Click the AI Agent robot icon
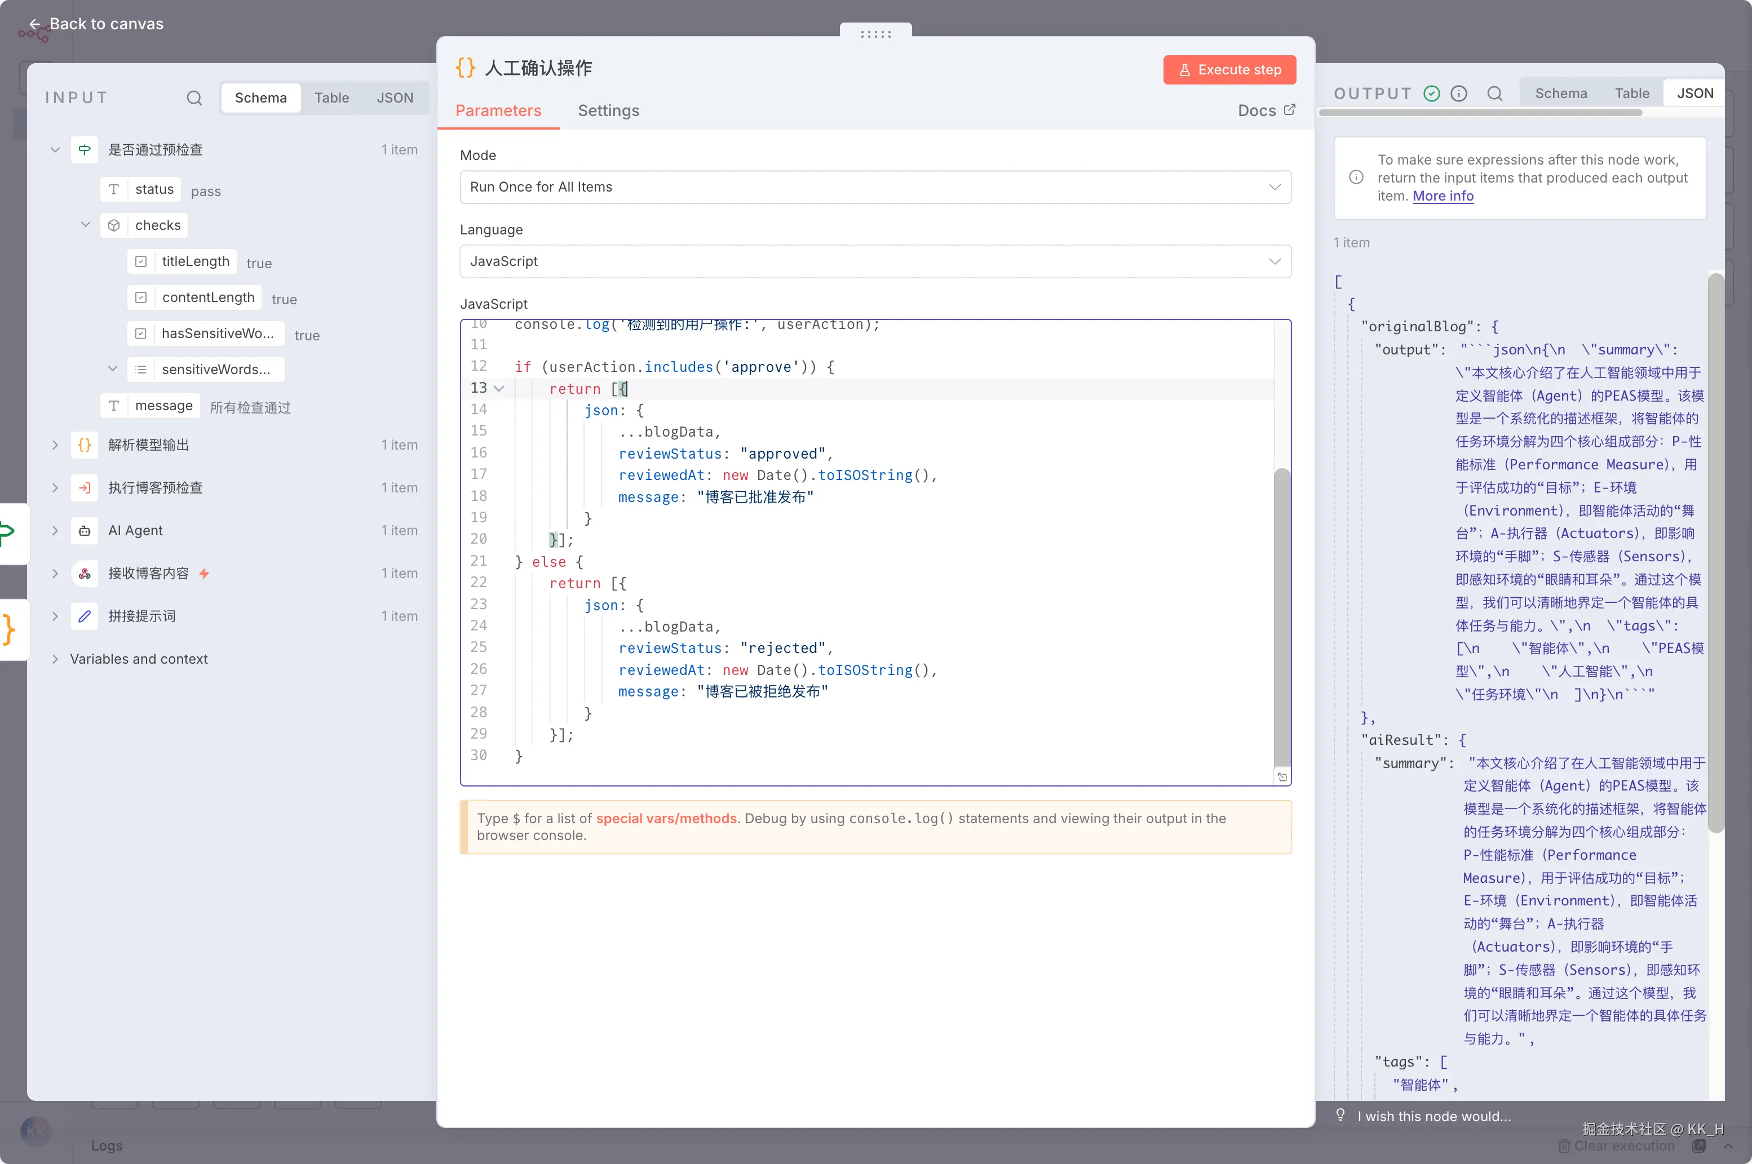 click(85, 531)
